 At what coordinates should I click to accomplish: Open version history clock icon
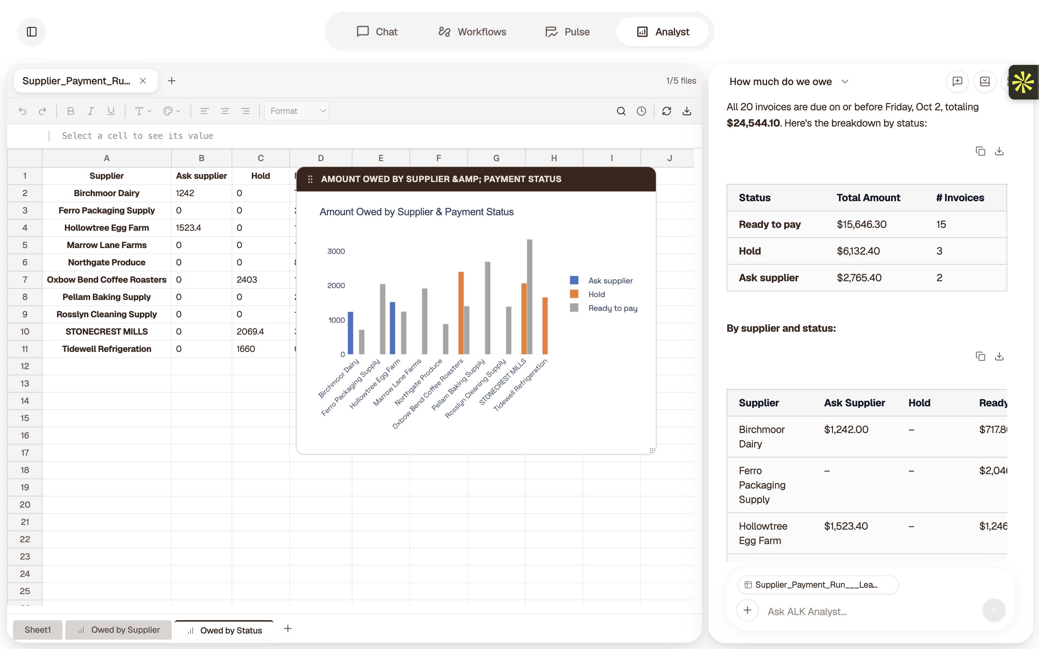(x=641, y=111)
